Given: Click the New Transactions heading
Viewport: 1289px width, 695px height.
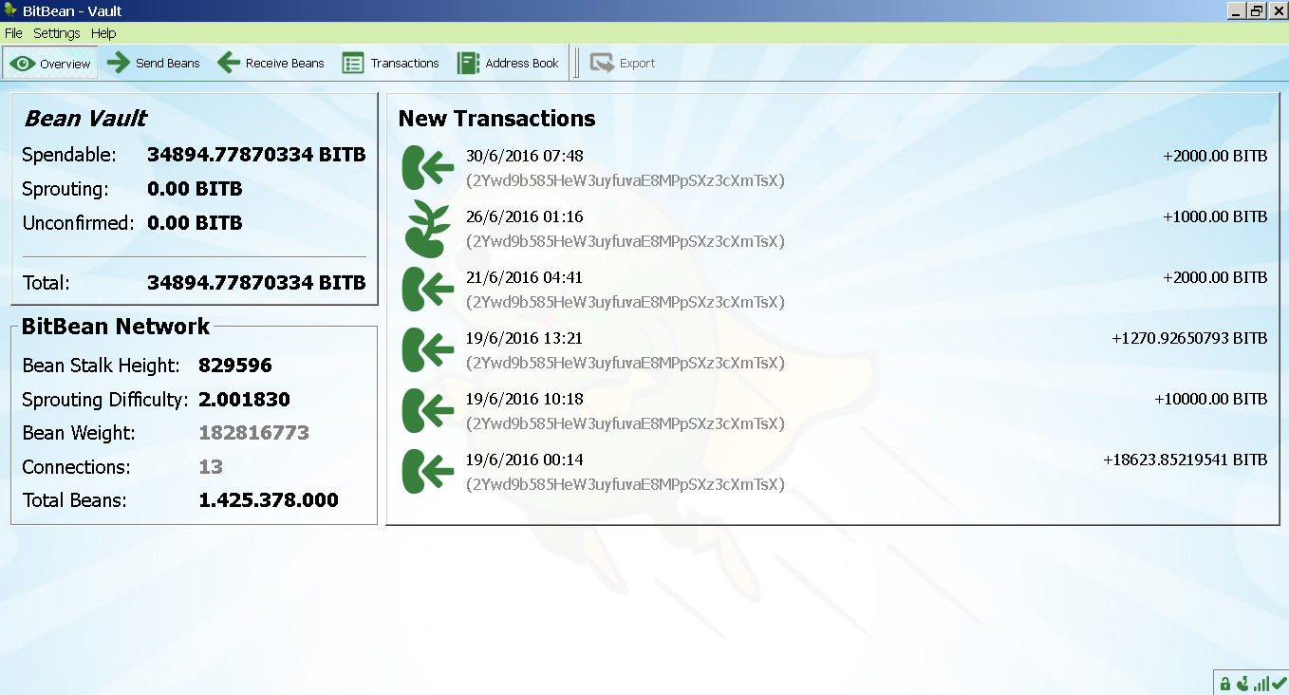Looking at the screenshot, I should (496, 119).
